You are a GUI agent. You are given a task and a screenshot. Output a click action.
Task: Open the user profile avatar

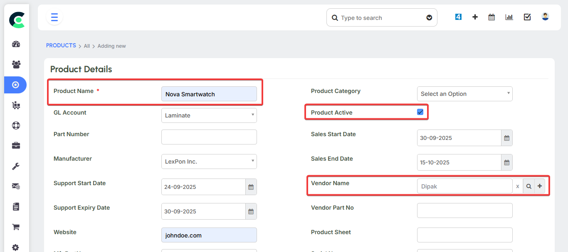[x=545, y=17]
